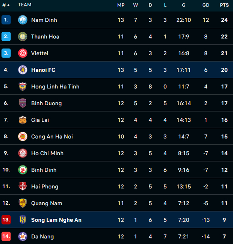Open the Ho Chi Minh club crest
This screenshot has height=244, width=233.
click(x=23, y=153)
